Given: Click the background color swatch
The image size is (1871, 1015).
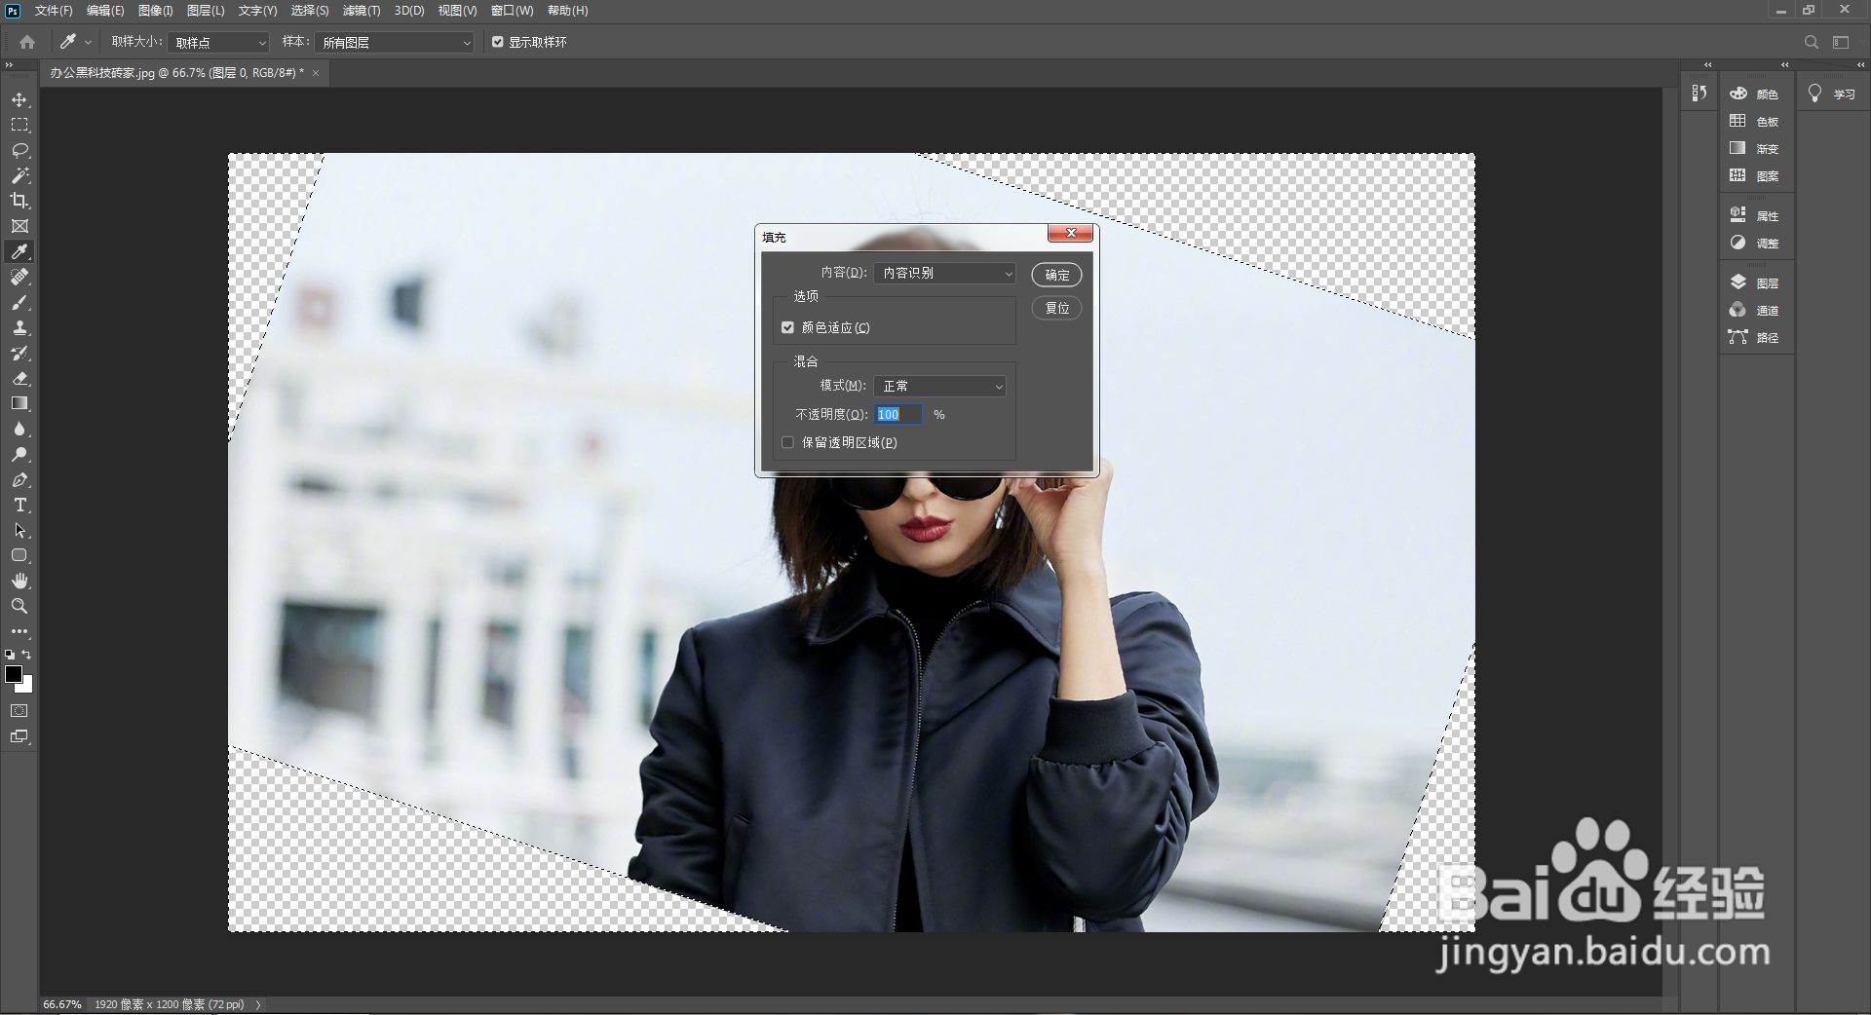Looking at the screenshot, I should pyautogui.click(x=27, y=688).
